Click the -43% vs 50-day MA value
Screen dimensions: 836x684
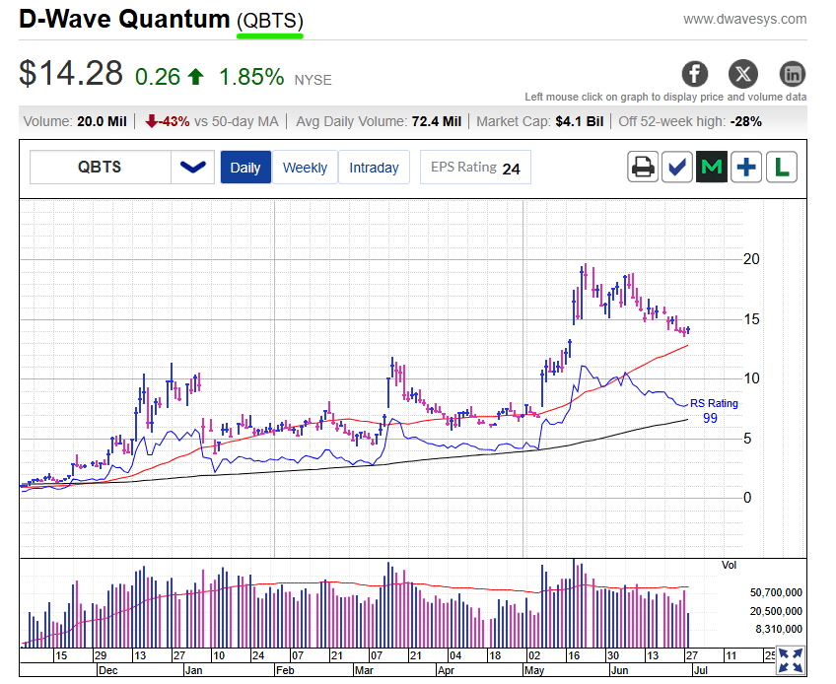[x=174, y=121]
